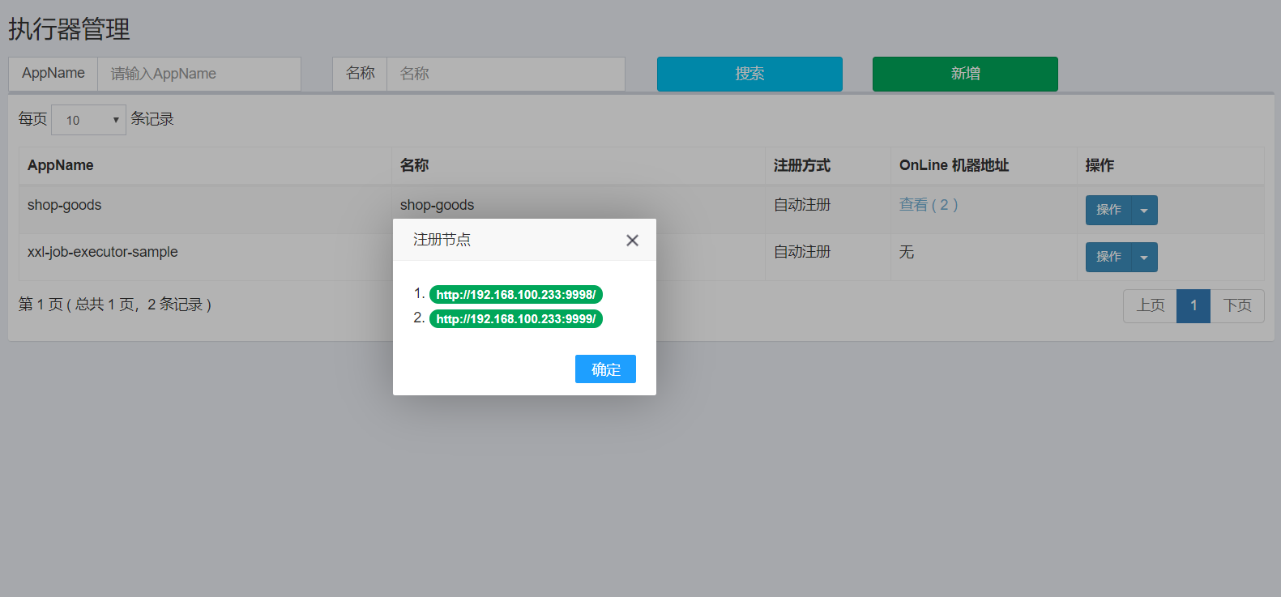Go to previous page 上页
Viewport: 1281px width, 597px height.
(x=1150, y=305)
